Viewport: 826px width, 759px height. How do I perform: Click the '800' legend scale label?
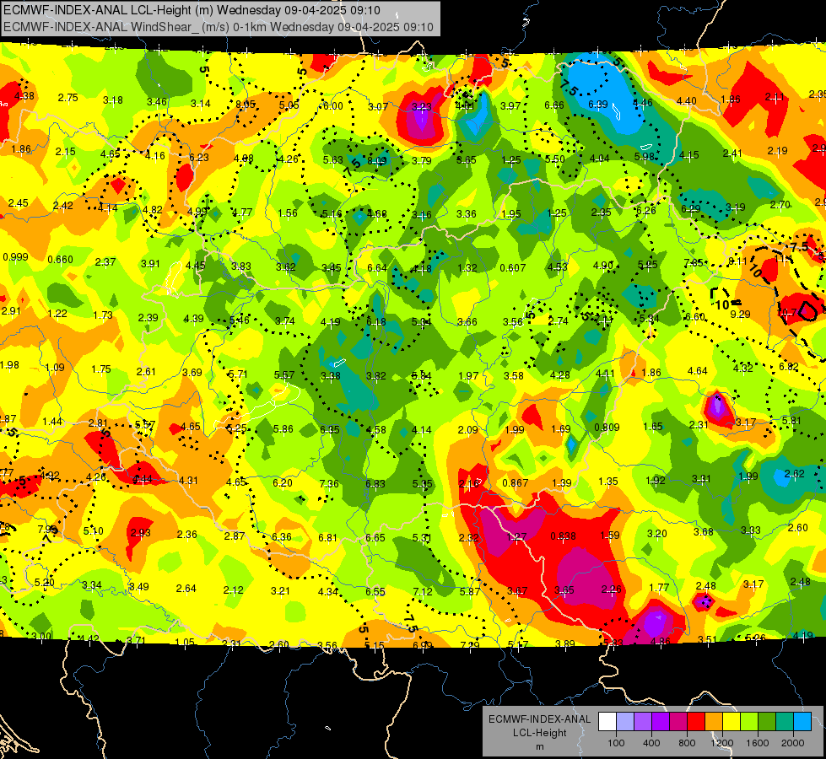[x=687, y=743]
